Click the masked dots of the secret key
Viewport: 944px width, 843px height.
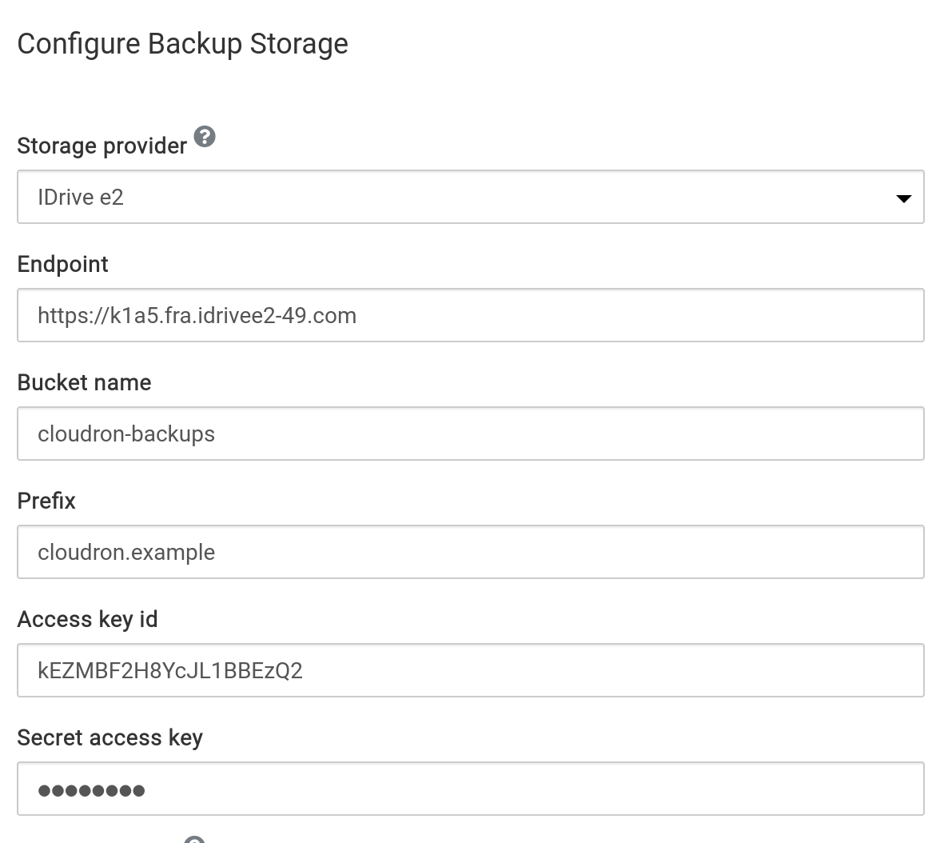tap(91, 791)
